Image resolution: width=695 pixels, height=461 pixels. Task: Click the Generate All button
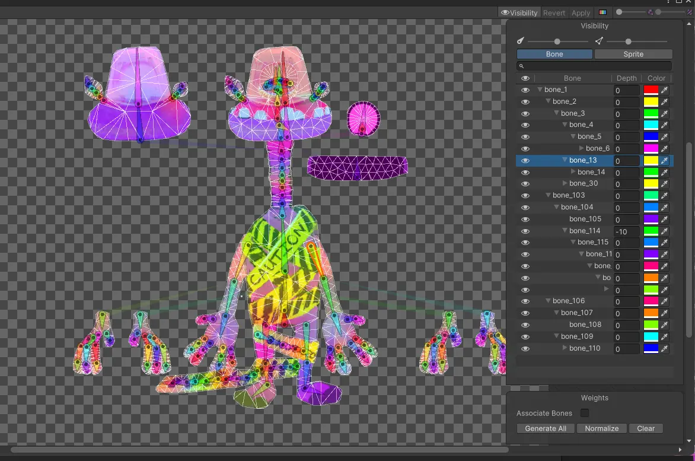(x=546, y=428)
